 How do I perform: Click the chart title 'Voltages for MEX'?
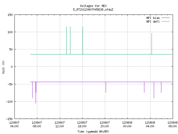[93, 6]
